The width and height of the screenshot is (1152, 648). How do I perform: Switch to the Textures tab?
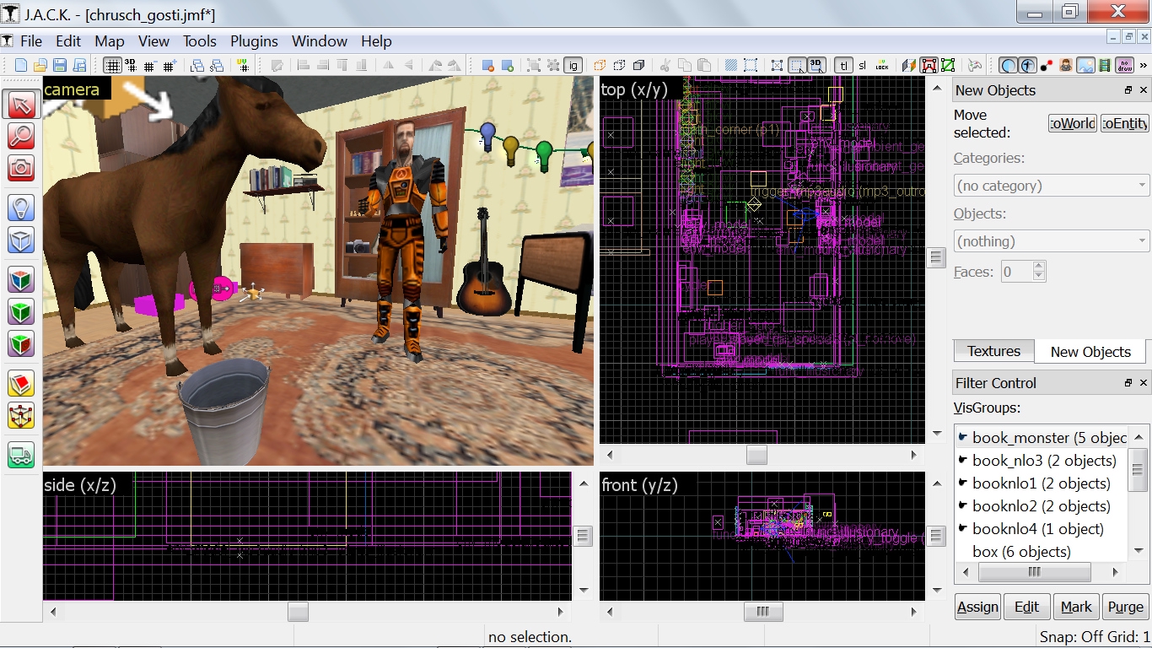click(993, 351)
